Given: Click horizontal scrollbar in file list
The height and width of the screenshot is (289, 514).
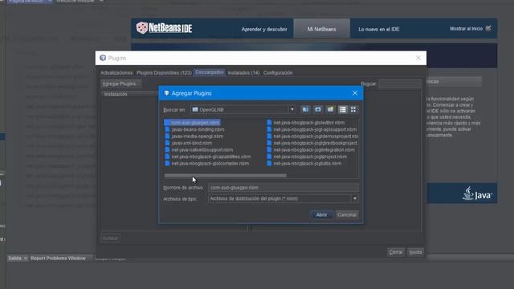Looking at the screenshot, I should pyautogui.click(x=225, y=176).
